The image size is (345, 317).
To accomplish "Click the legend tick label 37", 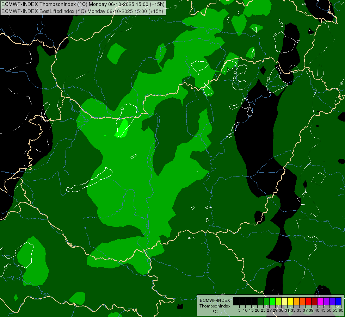I will [x=305, y=310].
